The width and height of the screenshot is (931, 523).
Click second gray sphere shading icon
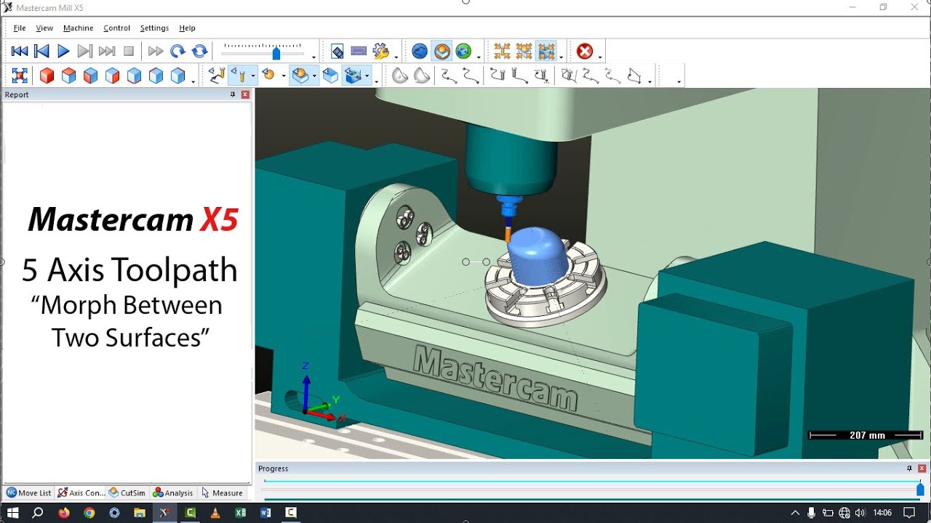click(x=422, y=76)
